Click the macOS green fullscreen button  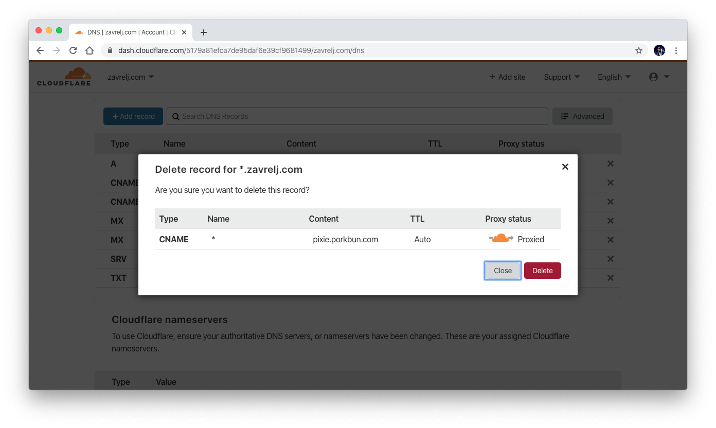coord(59,30)
